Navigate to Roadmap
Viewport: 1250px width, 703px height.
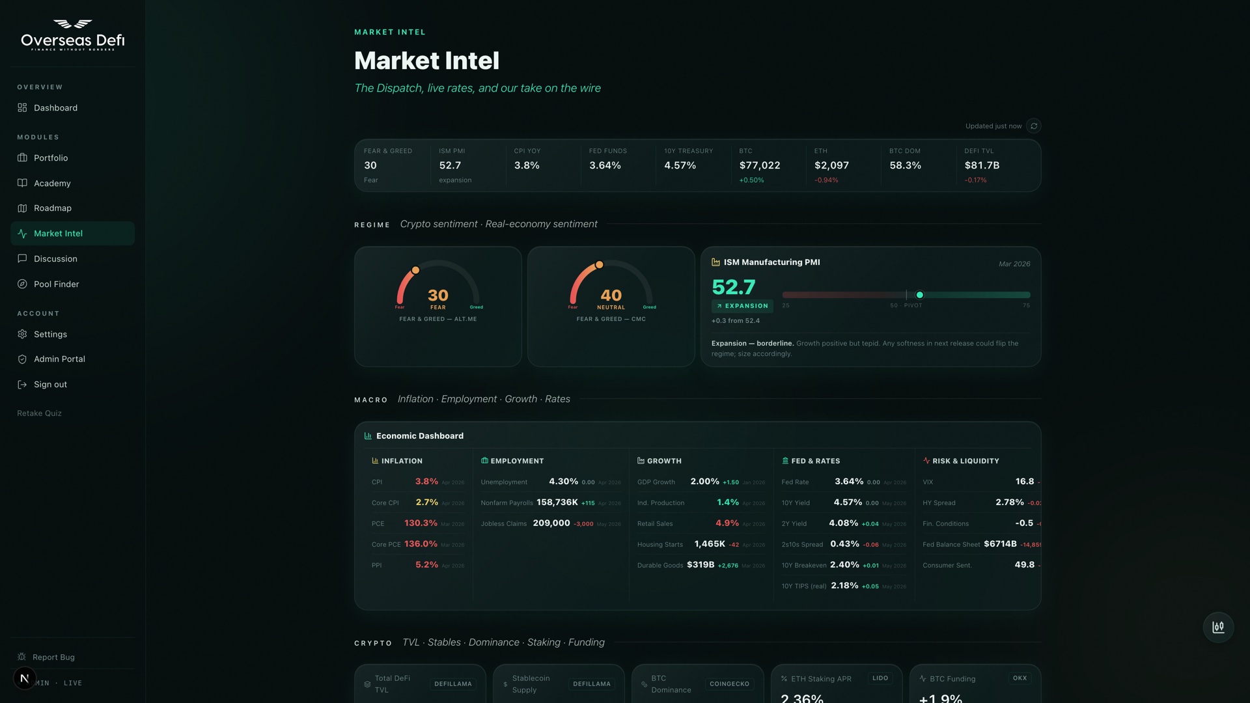point(72,208)
